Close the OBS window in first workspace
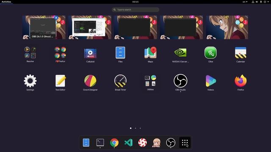 (x=56, y=18)
